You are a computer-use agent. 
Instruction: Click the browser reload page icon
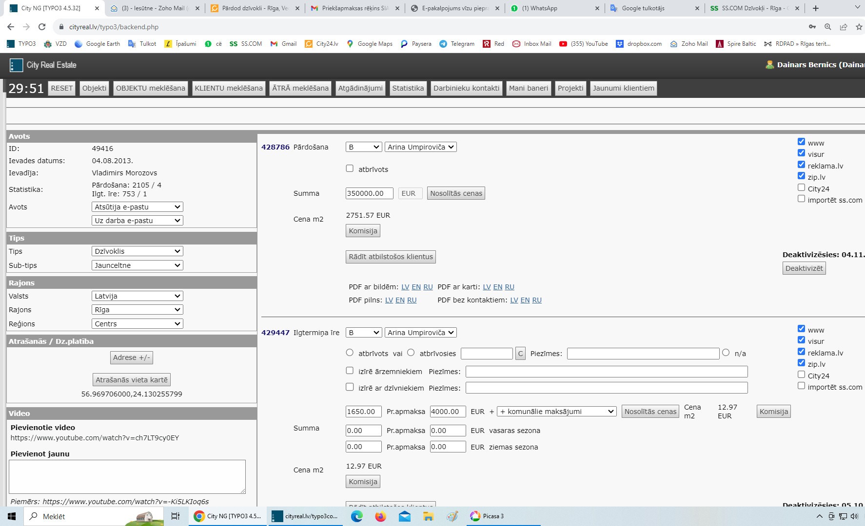[x=42, y=27]
